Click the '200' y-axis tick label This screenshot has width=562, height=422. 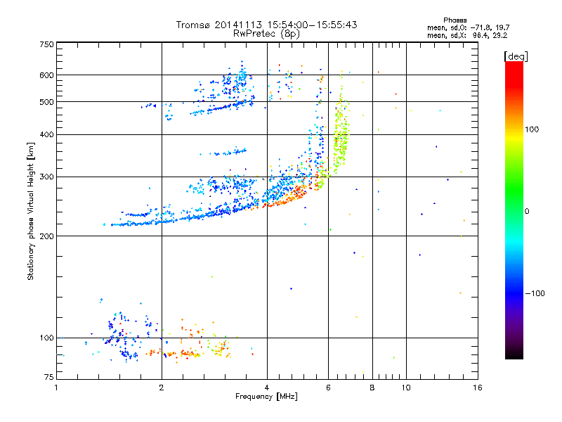tap(46, 236)
